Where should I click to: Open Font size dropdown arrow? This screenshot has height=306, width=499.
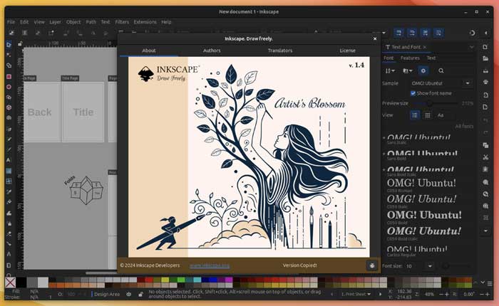coord(430,266)
